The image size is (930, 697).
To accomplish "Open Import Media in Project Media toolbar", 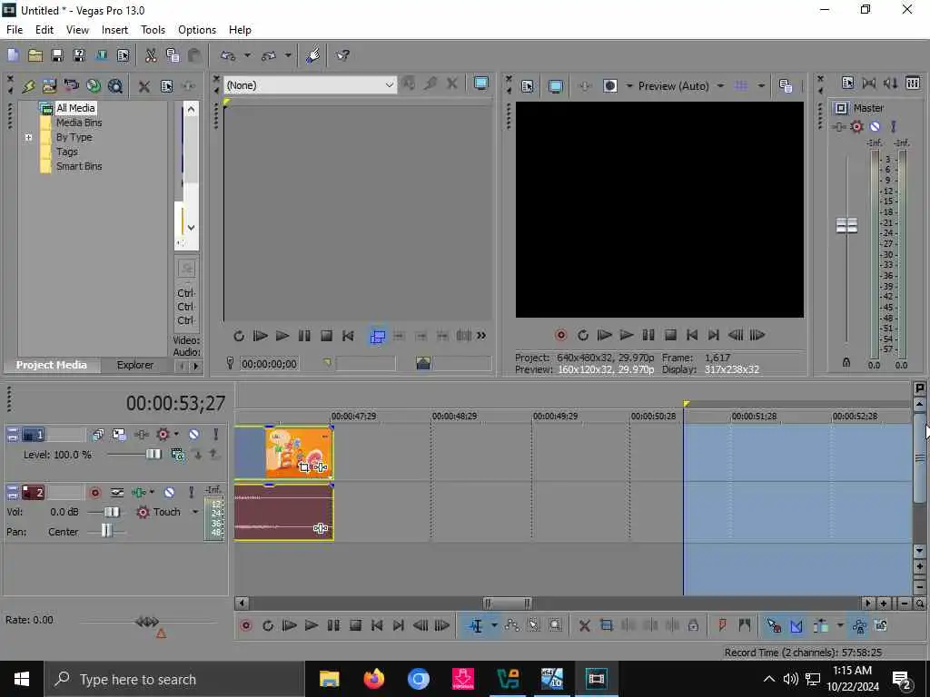I will (x=49, y=86).
